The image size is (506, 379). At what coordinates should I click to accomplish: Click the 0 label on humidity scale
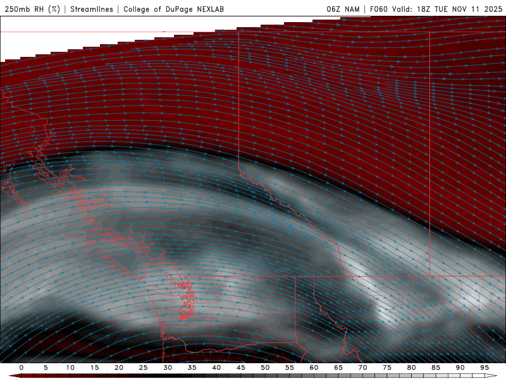(x=22, y=368)
